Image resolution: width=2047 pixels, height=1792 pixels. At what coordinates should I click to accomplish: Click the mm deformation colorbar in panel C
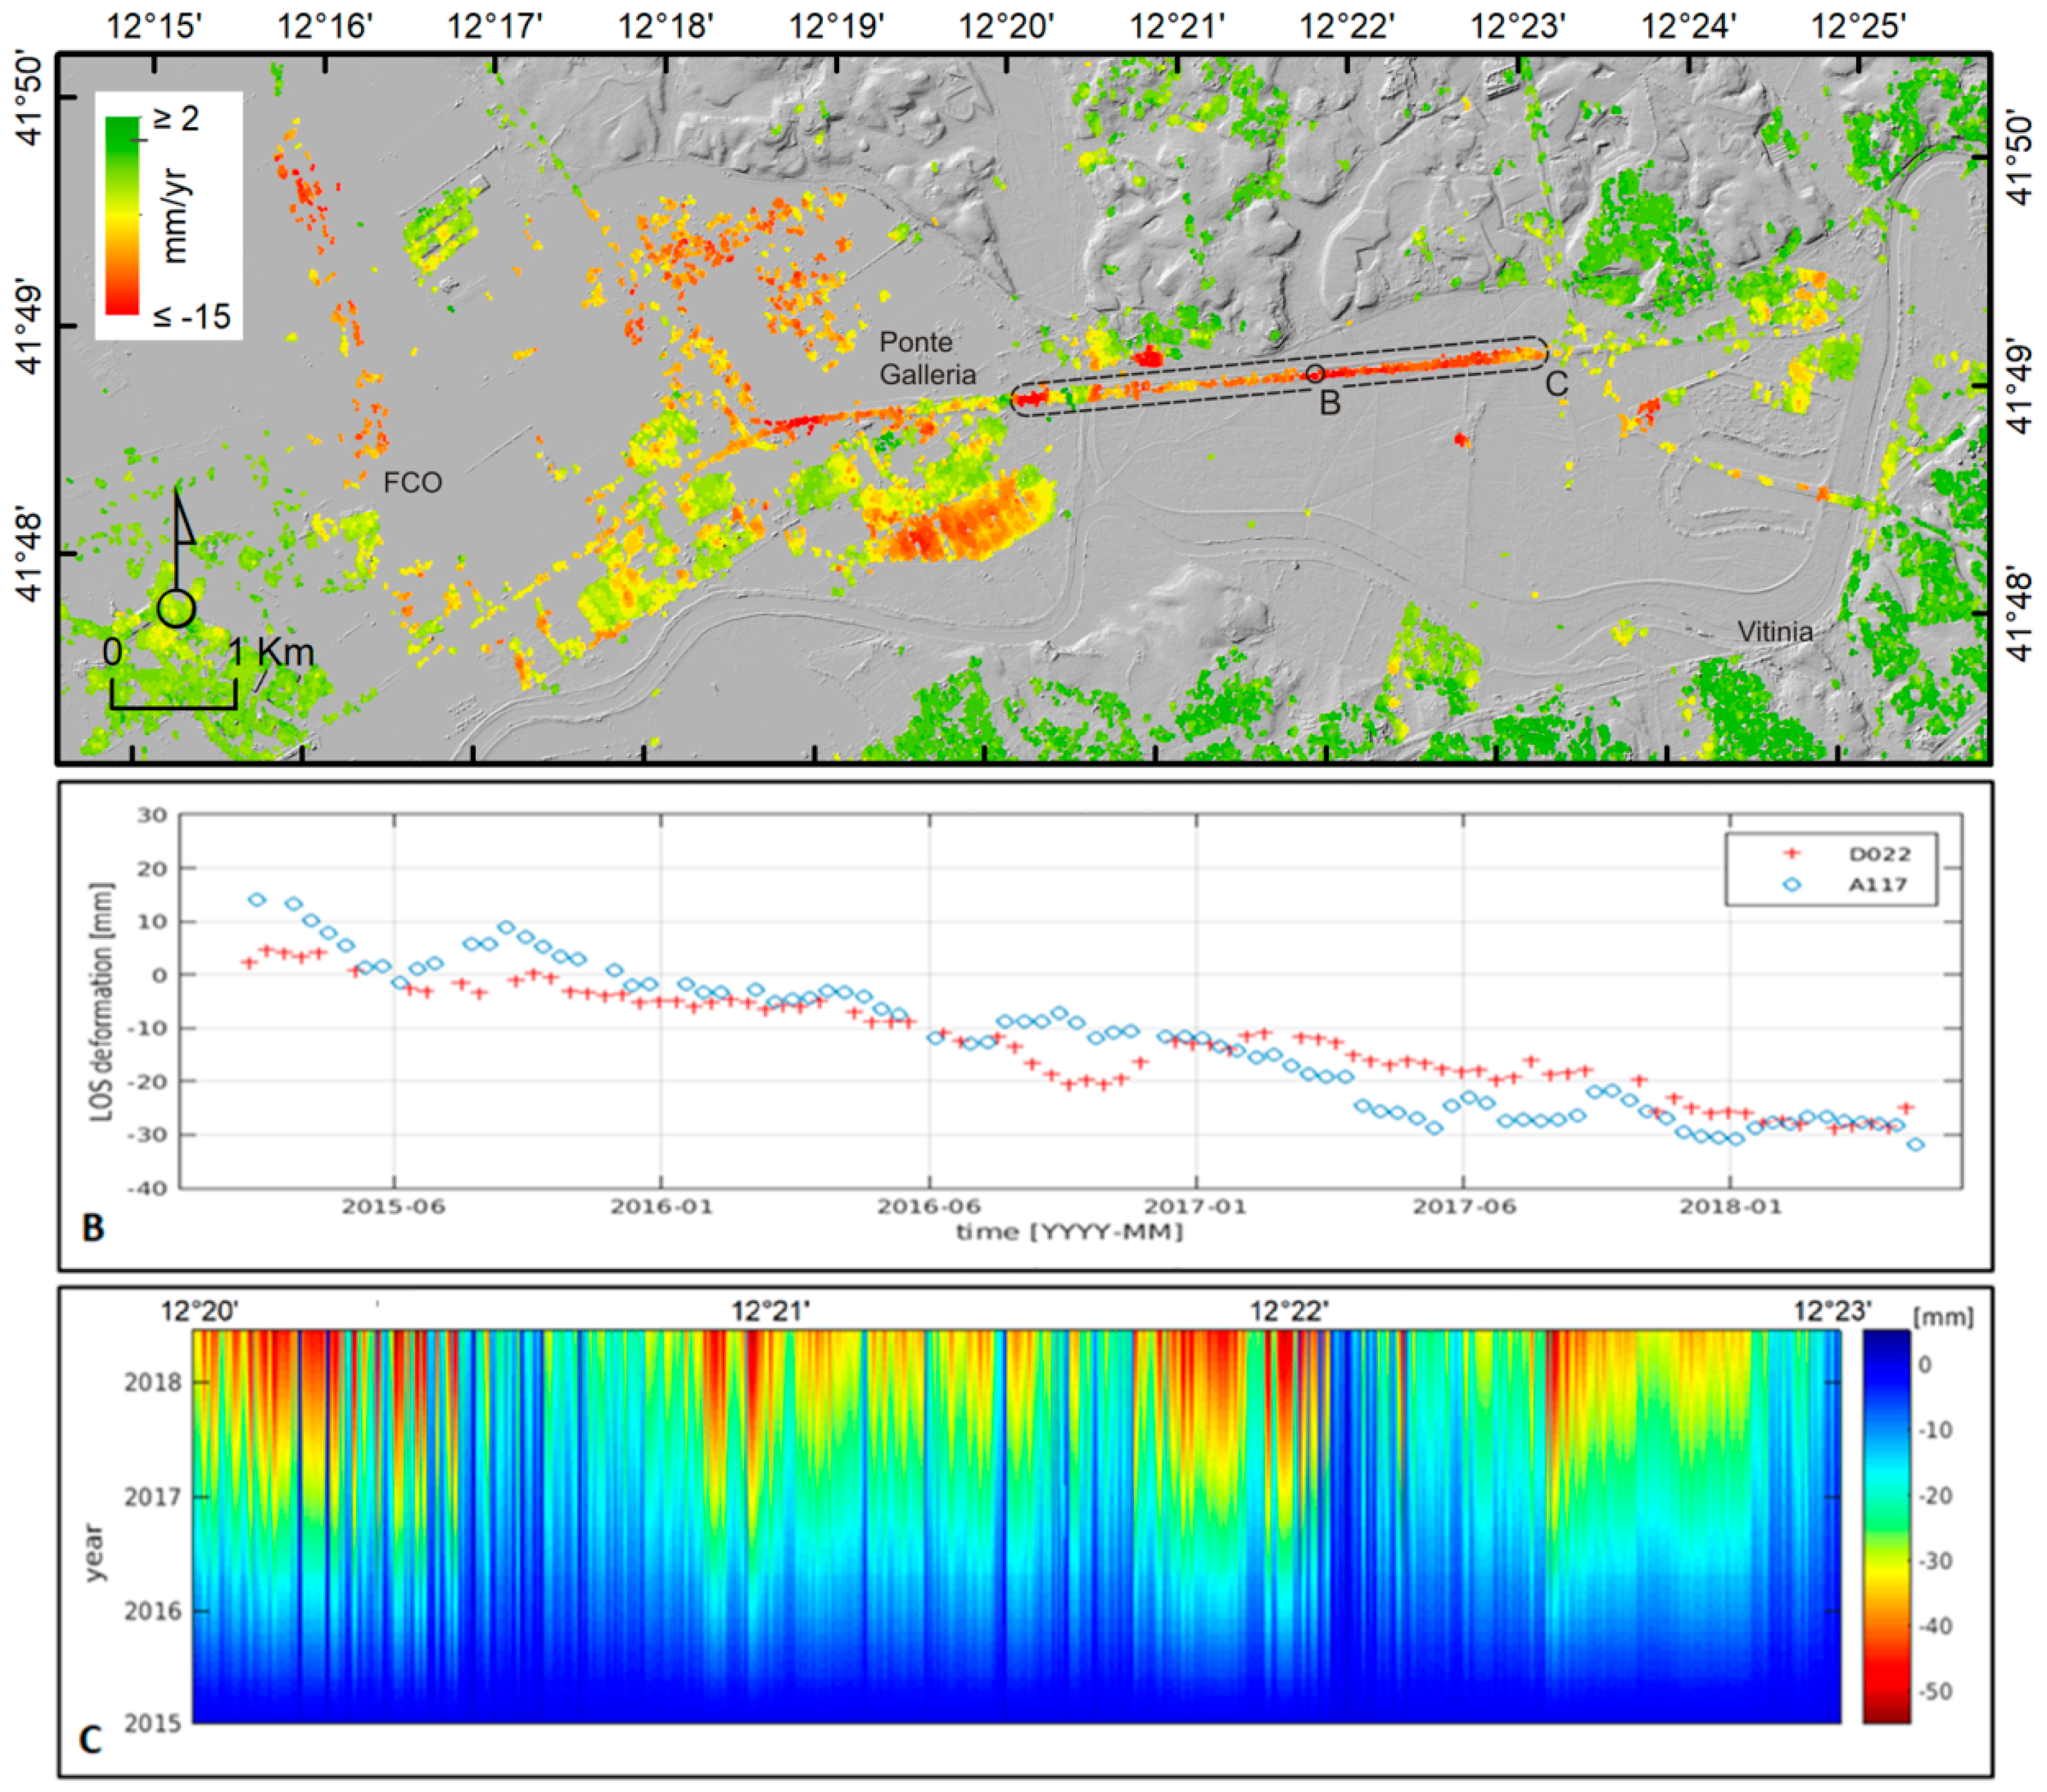click(x=1886, y=1527)
